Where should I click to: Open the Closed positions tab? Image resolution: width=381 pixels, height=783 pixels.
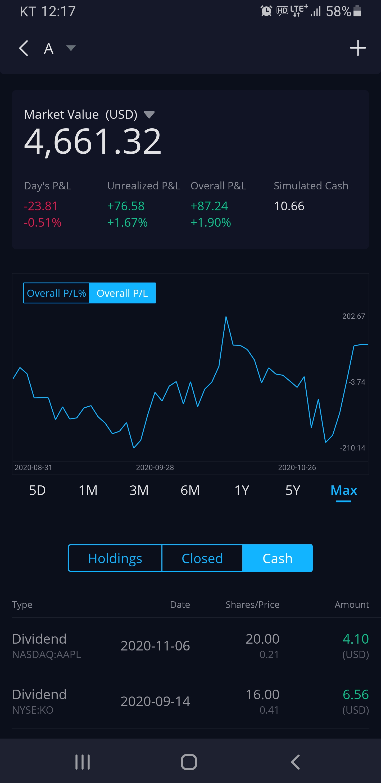pos(202,558)
